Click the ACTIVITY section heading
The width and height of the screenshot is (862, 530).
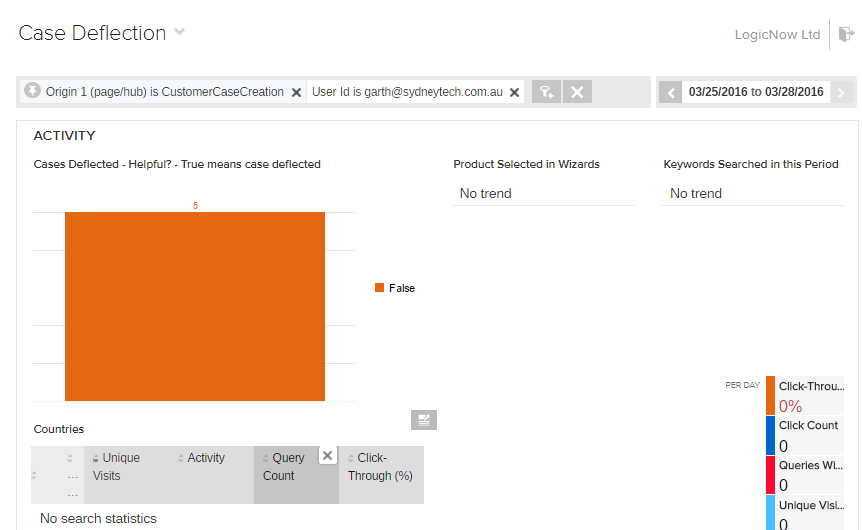click(x=64, y=135)
